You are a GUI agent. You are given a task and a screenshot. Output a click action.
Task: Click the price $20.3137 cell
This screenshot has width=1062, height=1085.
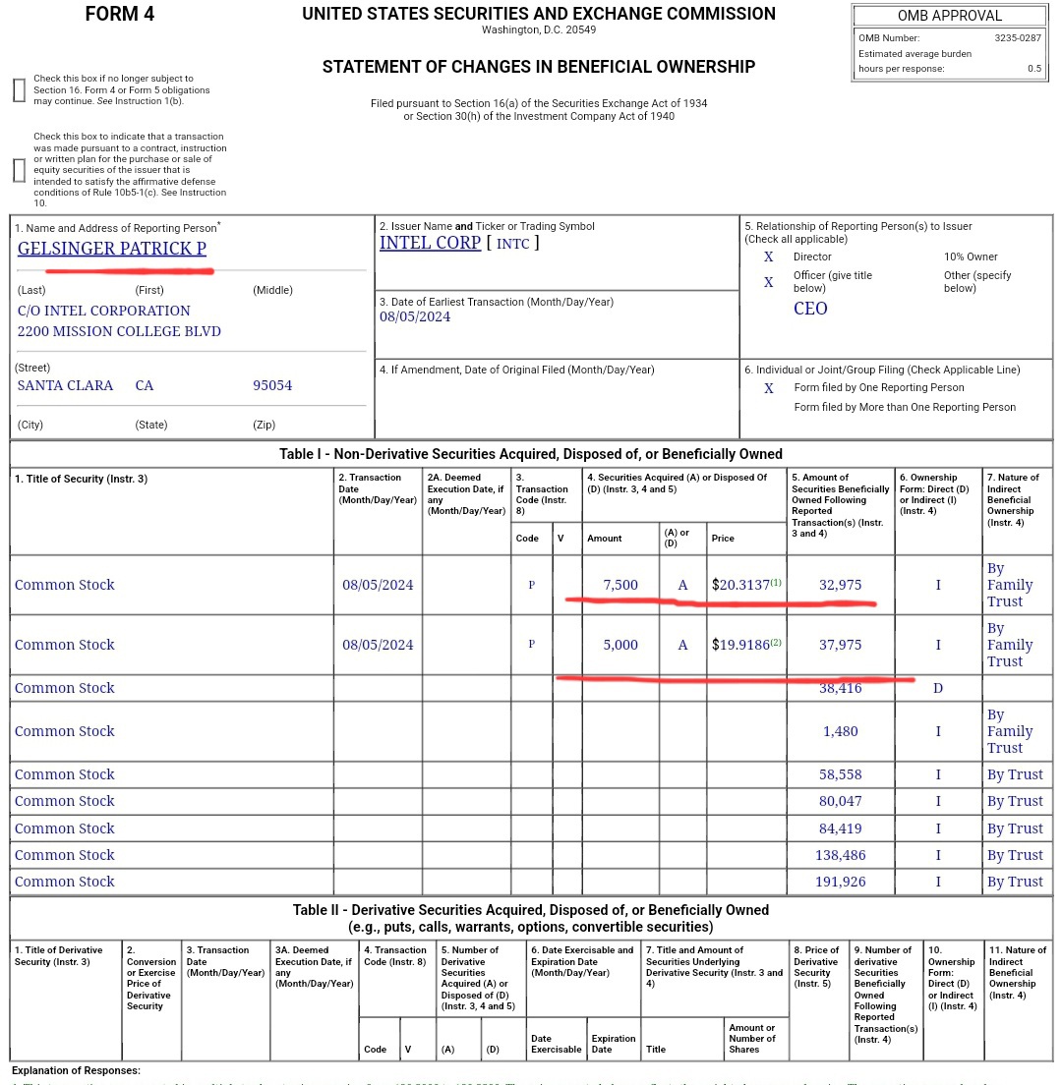(x=740, y=585)
